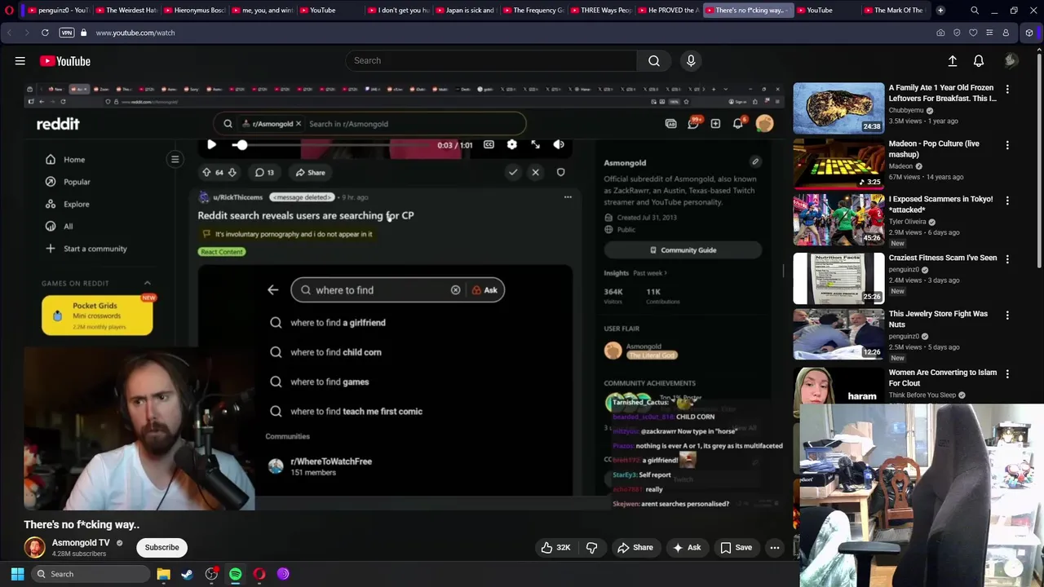Open options for 'This Jewelry Store Fight' video
The width and height of the screenshot is (1044, 587).
(1007, 315)
